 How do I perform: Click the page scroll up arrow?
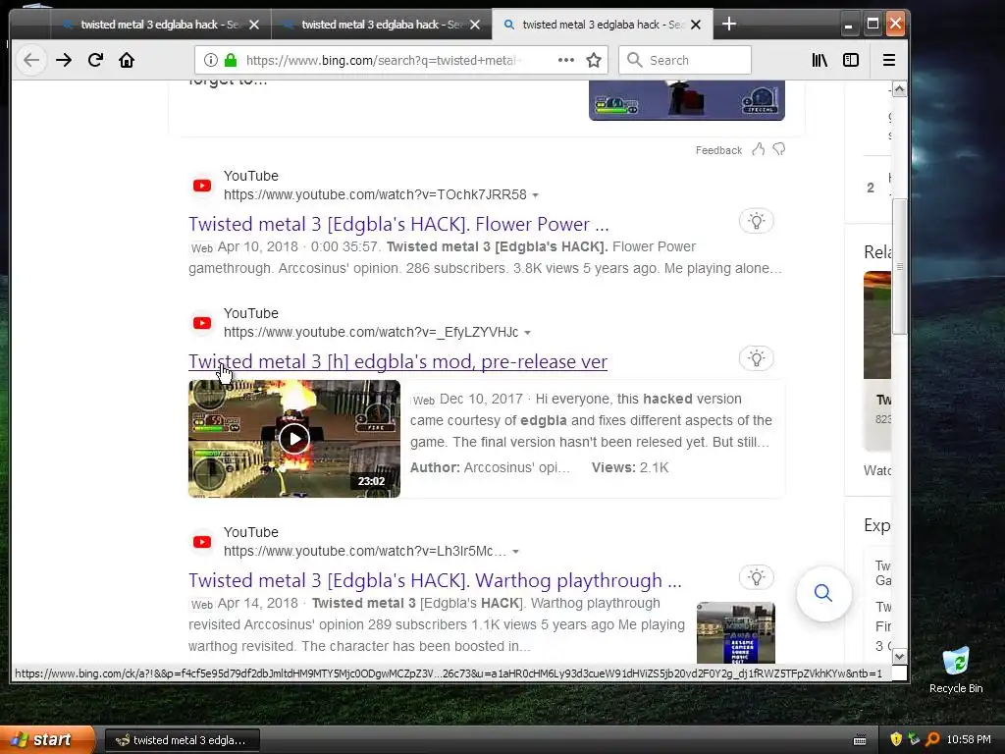(x=899, y=89)
